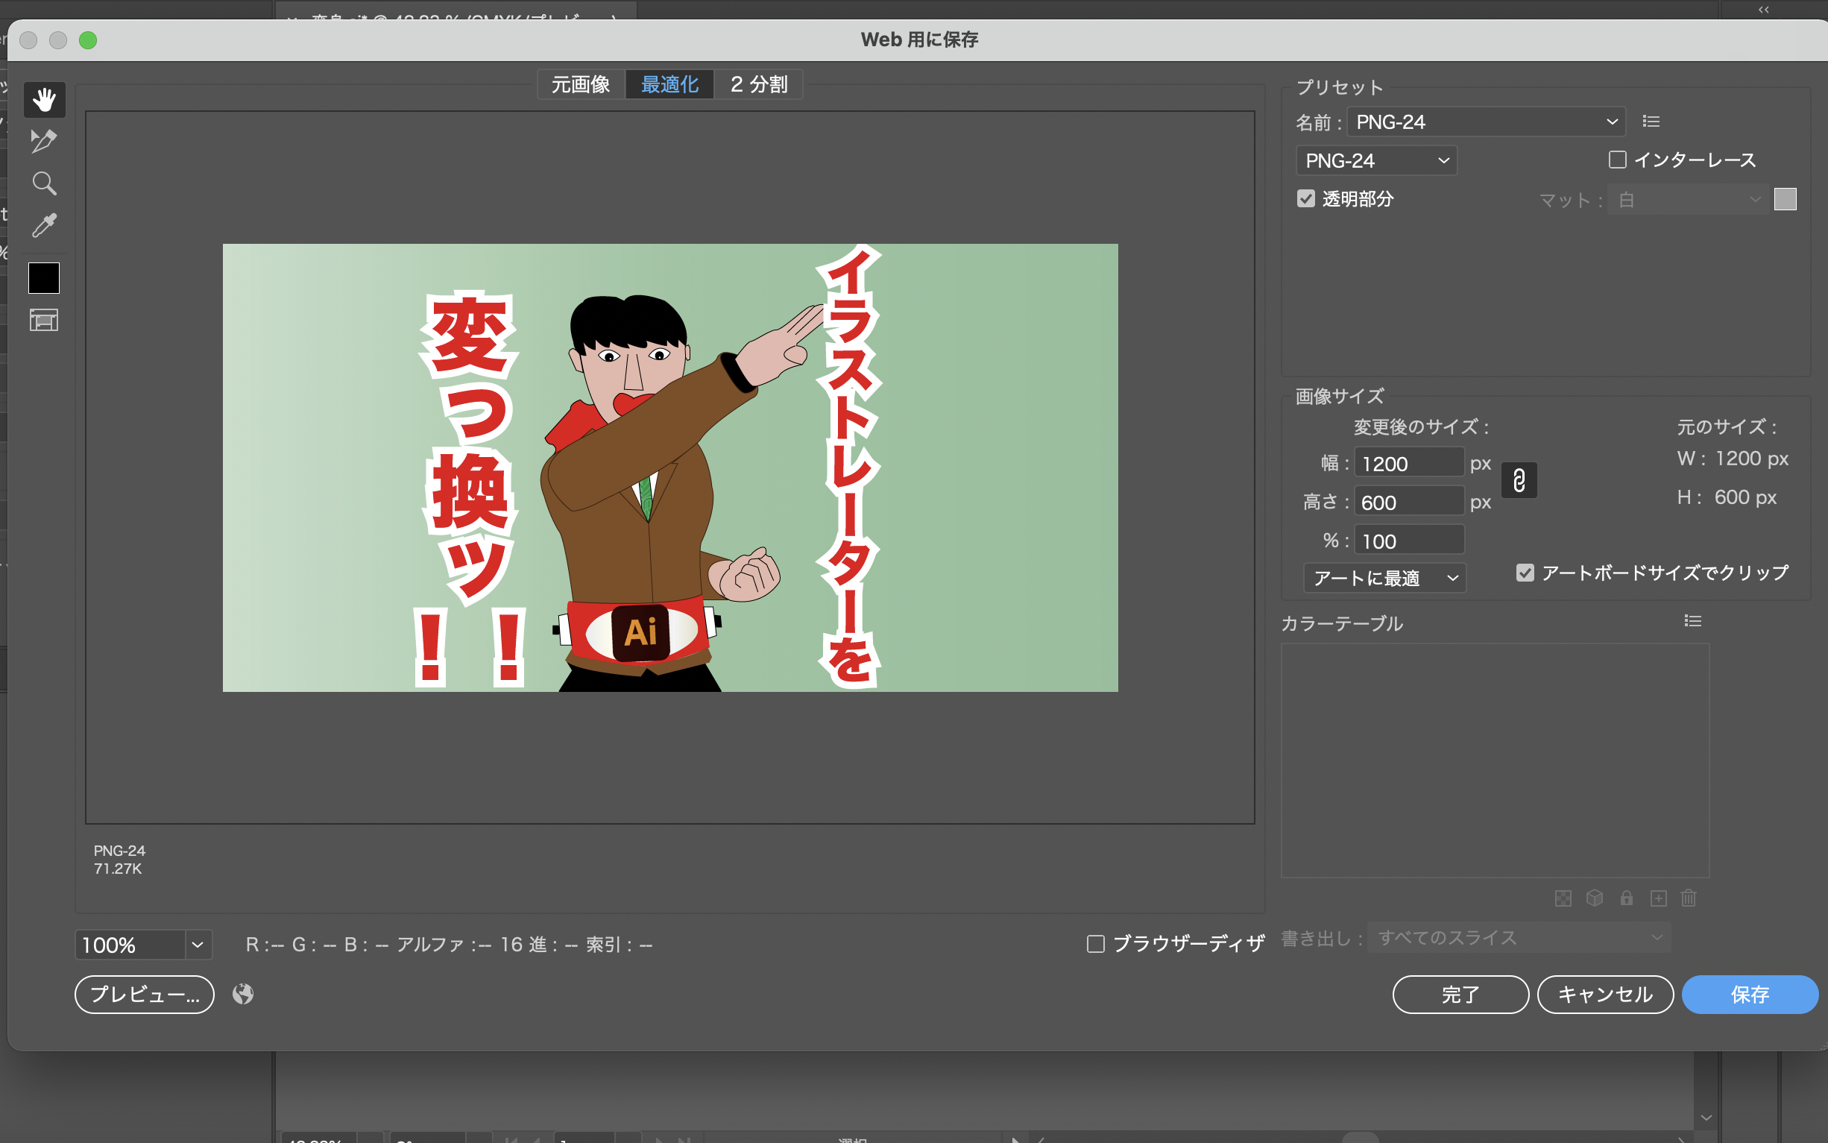Switch to the 元画像 tab
The width and height of the screenshot is (1828, 1143).
(580, 85)
